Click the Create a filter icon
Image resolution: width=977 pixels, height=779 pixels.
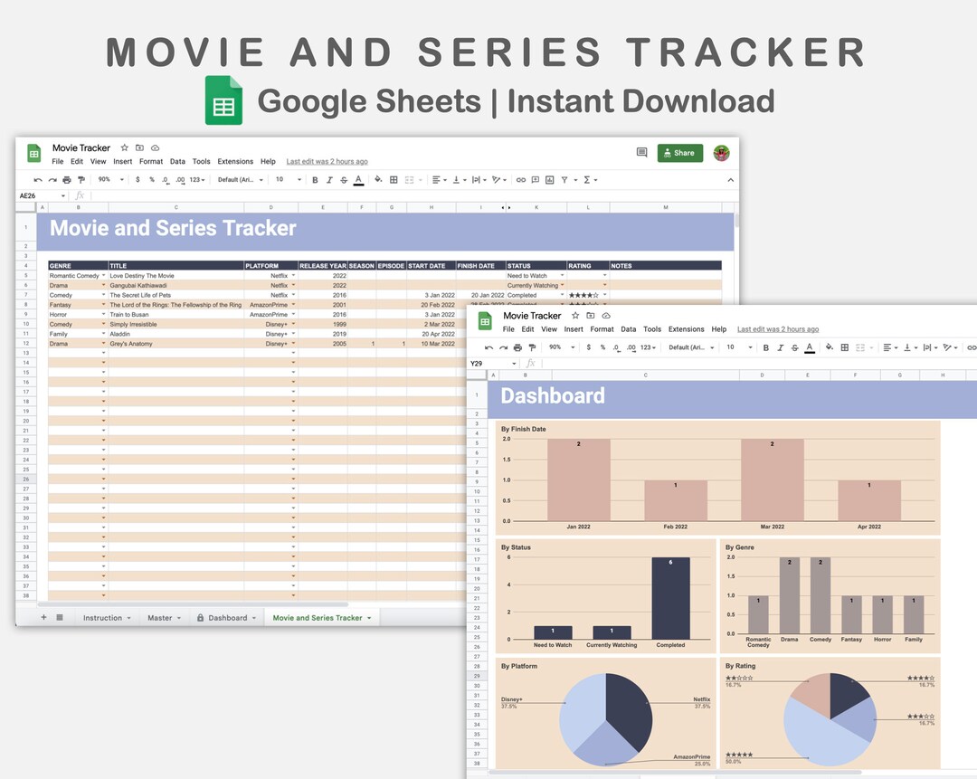(x=564, y=179)
